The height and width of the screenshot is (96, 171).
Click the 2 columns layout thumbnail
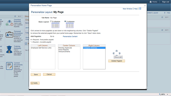pos(55,25)
